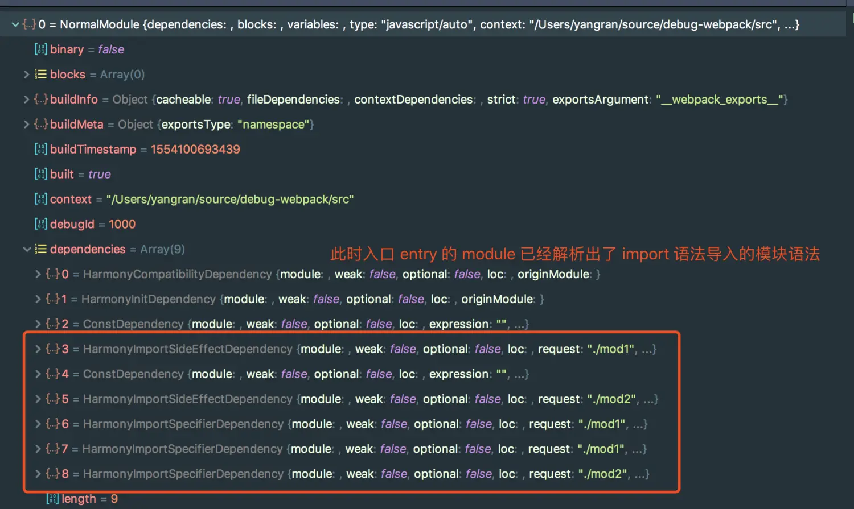
Task: Select the "javascript/auto" type value
Action: pos(427,24)
